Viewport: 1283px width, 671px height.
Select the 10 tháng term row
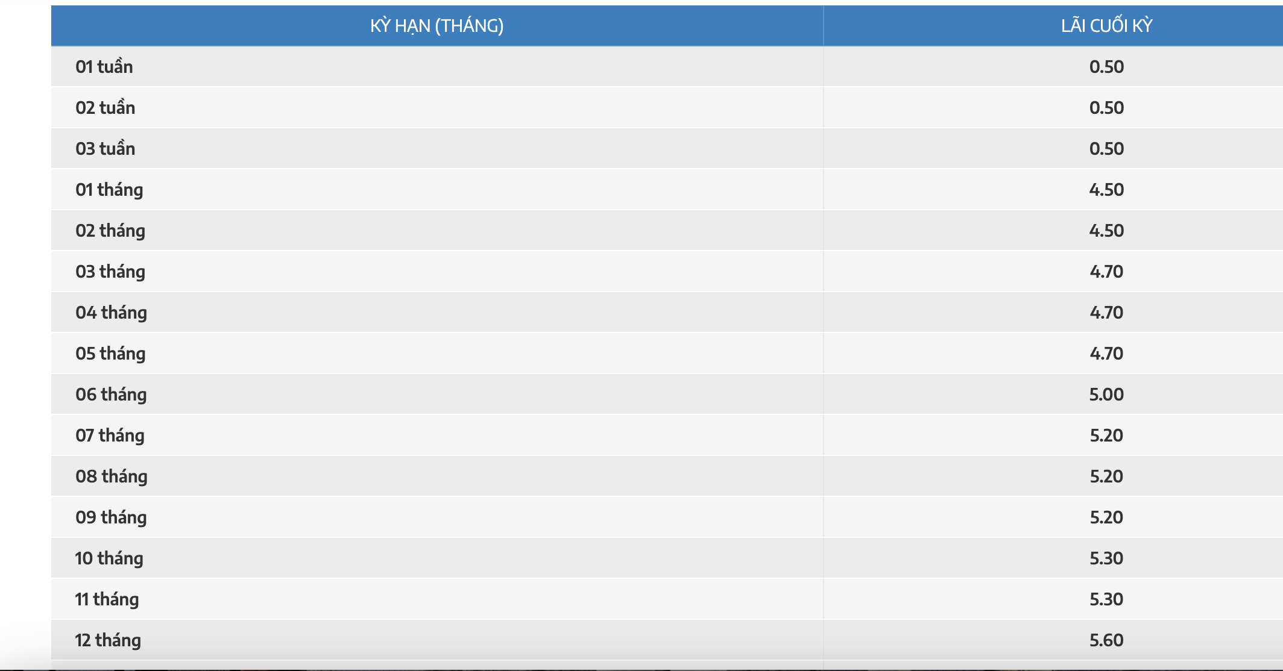pos(667,558)
